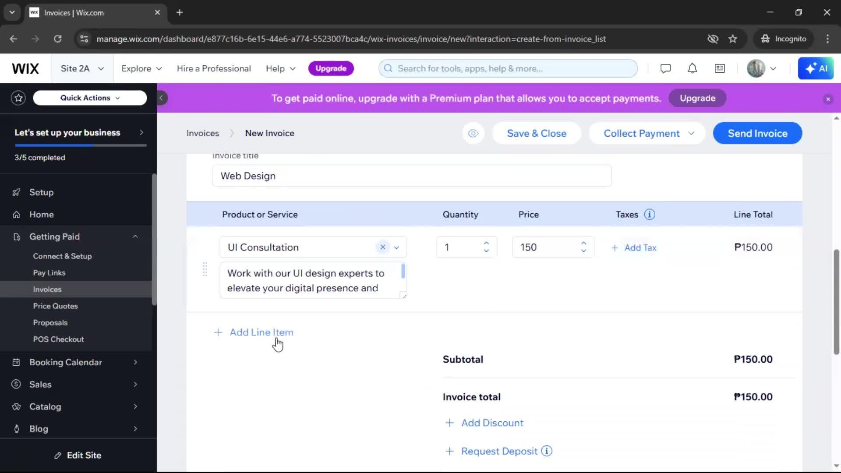Open the chat messages icon
This screenshot has height=473, width=841.
tap(665, 69)
